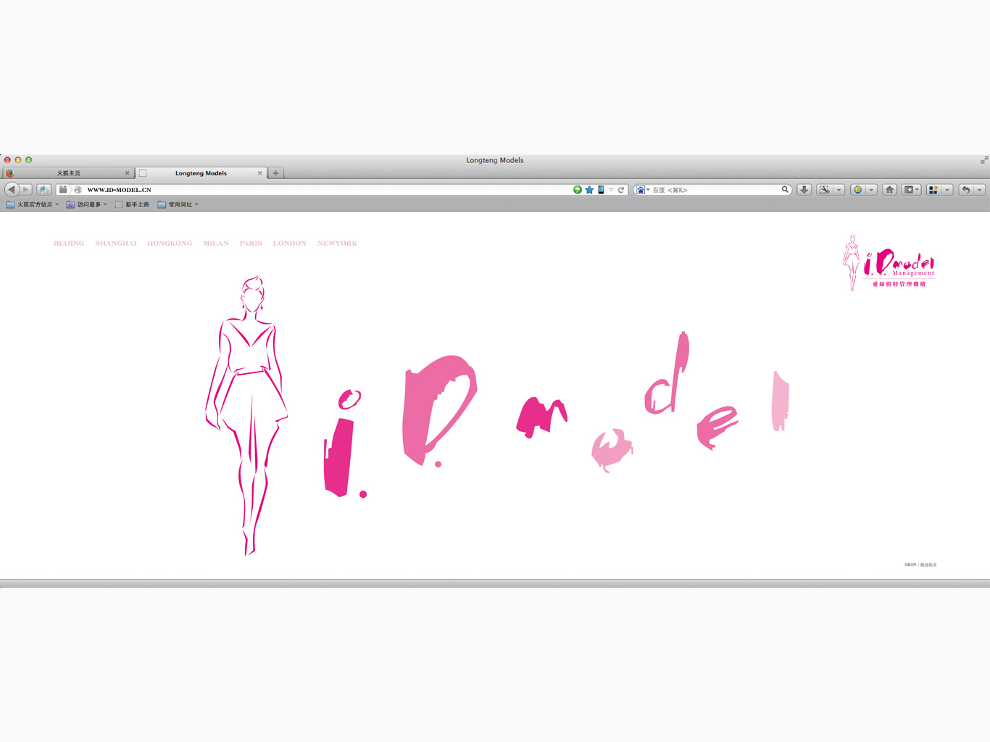This screenshot has width=990, height=742.
Task: Go back with the back arrow button
Action: point(11,190)
